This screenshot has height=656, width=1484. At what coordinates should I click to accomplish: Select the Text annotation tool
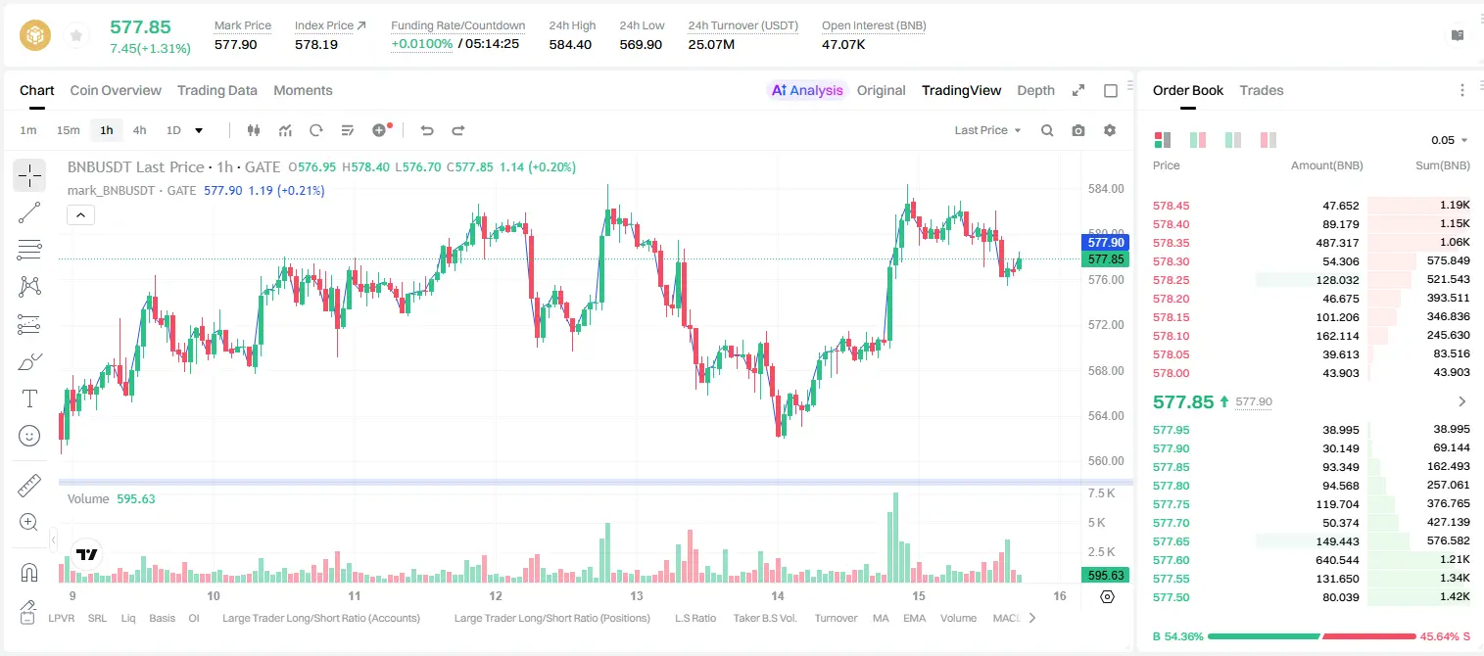pyautogui.click(x=29, y=398)
